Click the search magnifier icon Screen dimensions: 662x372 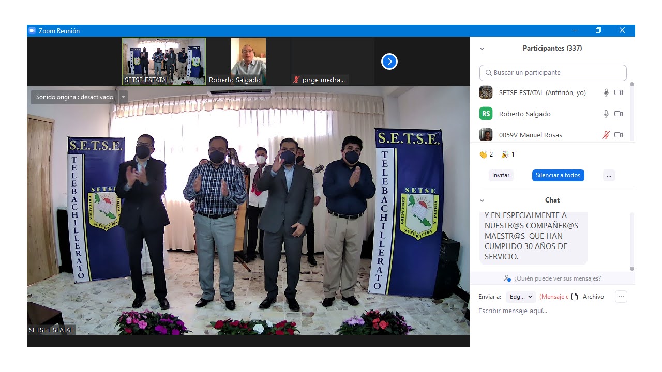(488, 73)
